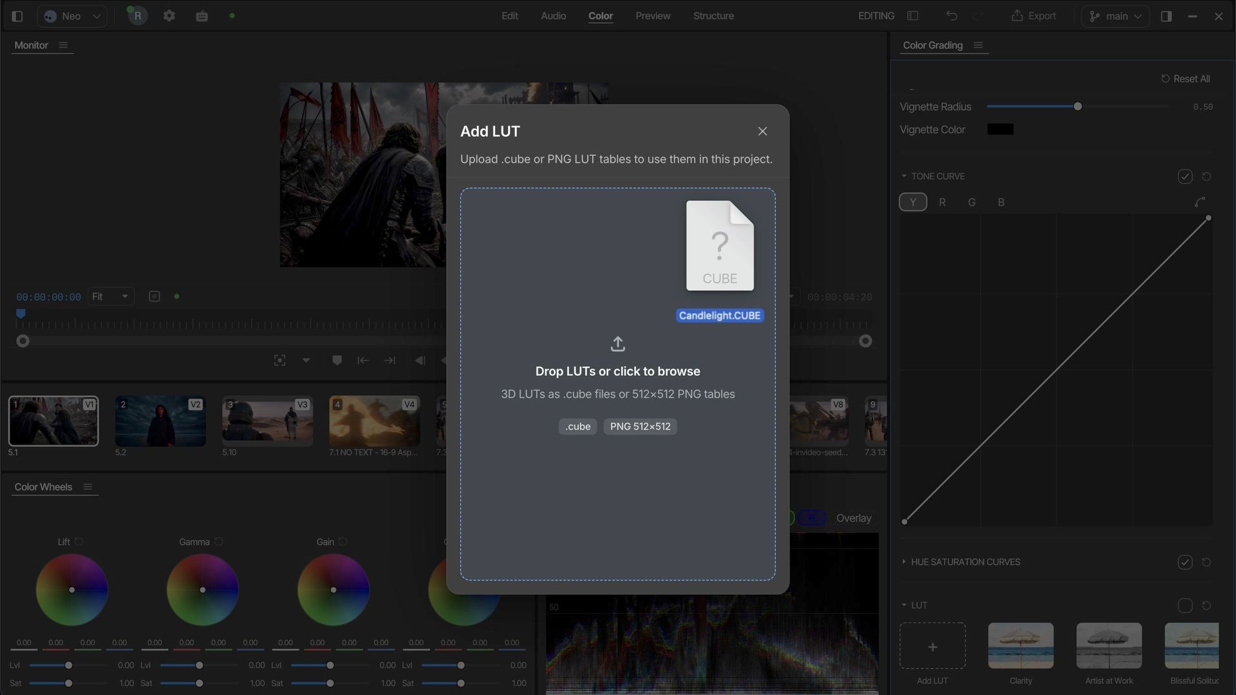The image size is (1236, 695).
Task: Jump to the clip start
Action: 363,360
